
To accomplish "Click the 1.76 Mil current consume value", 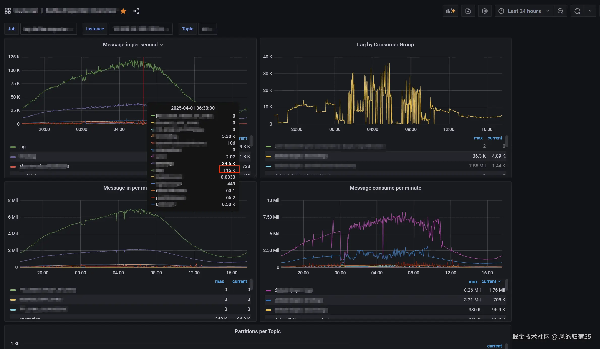I will [497, 290].
